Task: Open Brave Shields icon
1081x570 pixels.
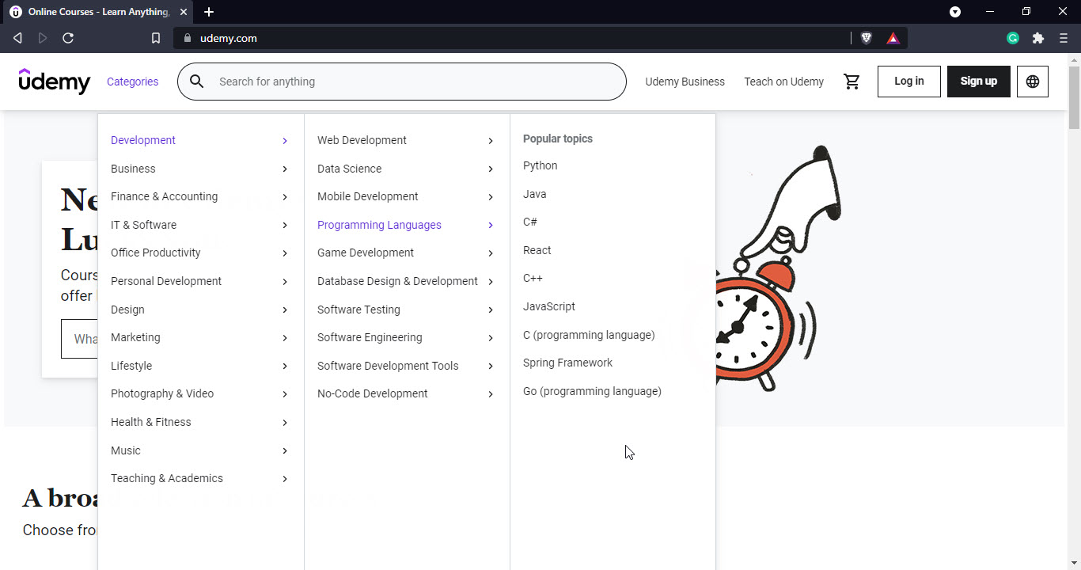Action: 867,38
